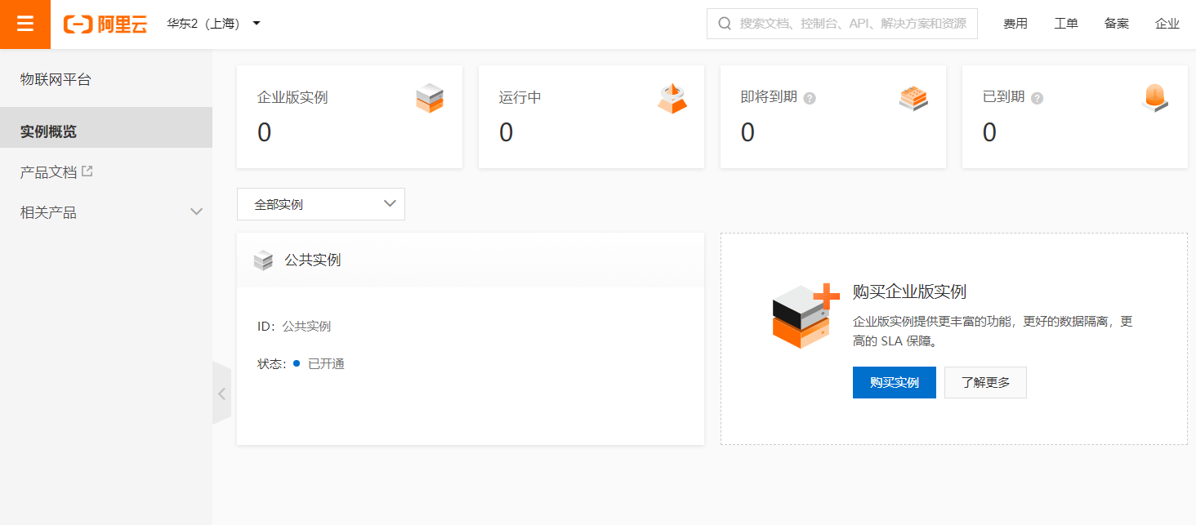This screenshot has height=525, width=1196.
Task: Click the 购买企业版实例 server illustration
Action: [x=806, y=317]
